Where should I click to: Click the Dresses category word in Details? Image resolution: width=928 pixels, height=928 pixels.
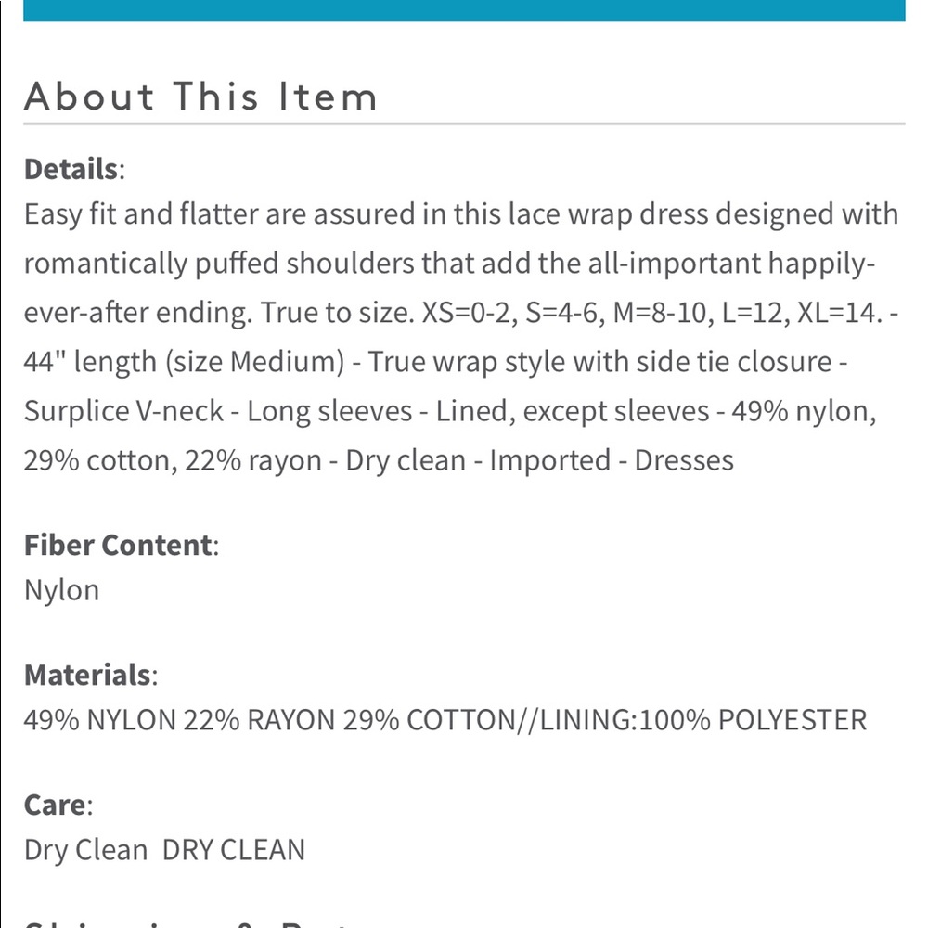[x=684, y=460]
